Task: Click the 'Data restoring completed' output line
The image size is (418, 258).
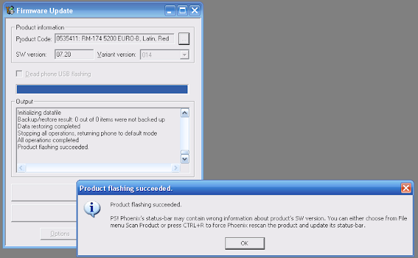Action: [x=49, y=126]
